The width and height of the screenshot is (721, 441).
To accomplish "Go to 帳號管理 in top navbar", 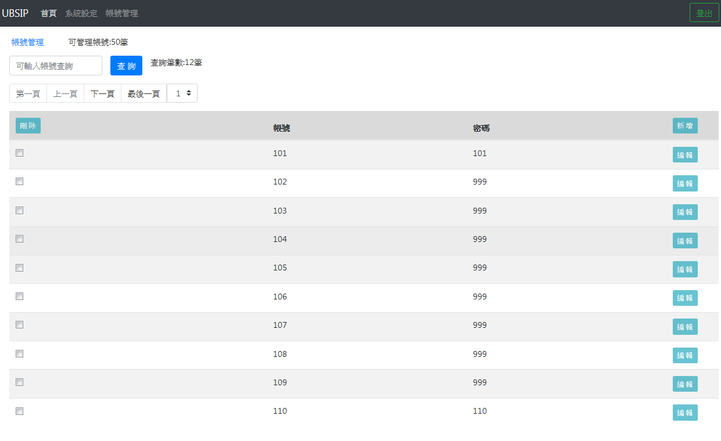I will coord(122,13).
